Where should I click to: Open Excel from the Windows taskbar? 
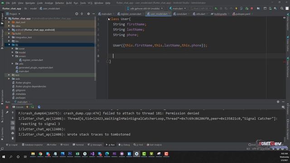[77, 154]
